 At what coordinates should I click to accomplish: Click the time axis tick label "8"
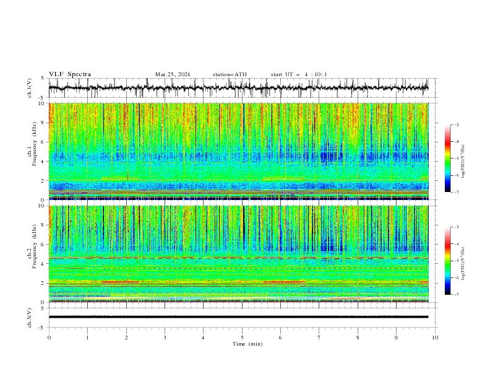(x=358, y=338)
